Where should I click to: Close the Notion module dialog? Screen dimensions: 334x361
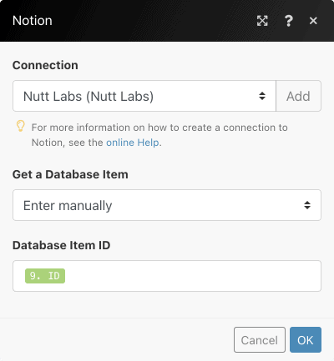(313, 21)
